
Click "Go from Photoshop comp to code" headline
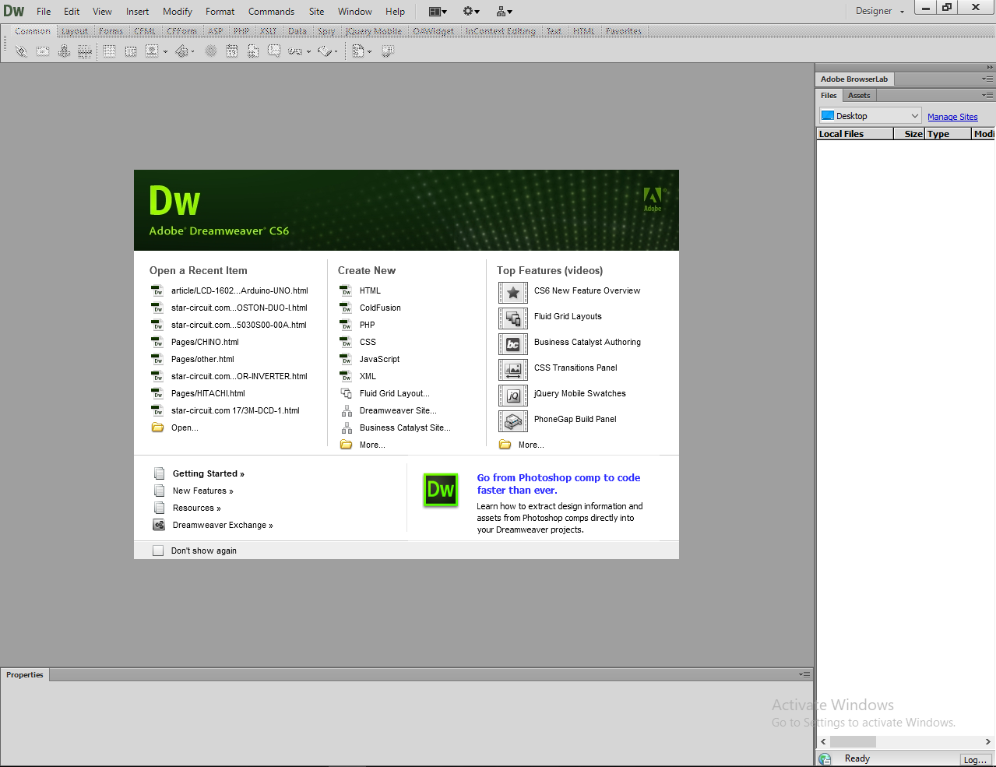[x=558, y=484]
